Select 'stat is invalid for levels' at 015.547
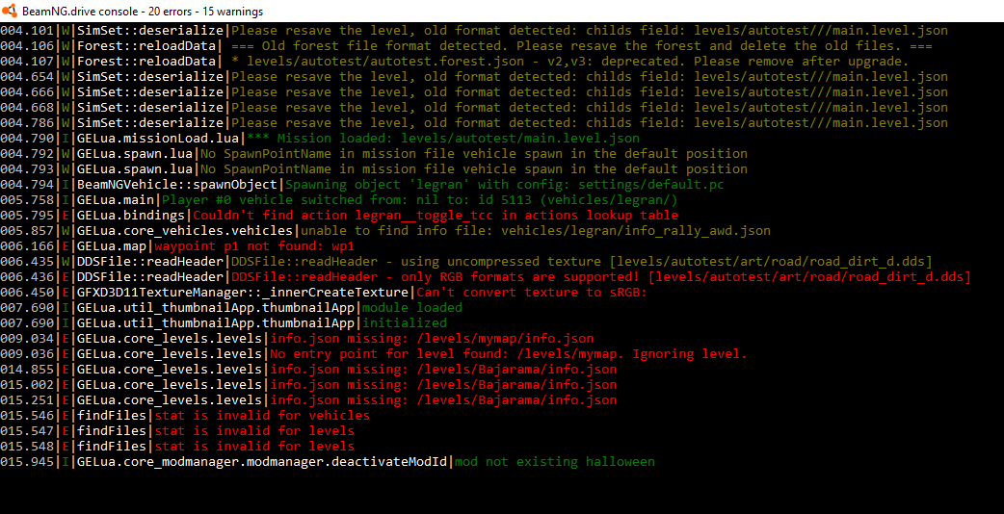This screenshot has width=1004, height=514. [177, 429]
